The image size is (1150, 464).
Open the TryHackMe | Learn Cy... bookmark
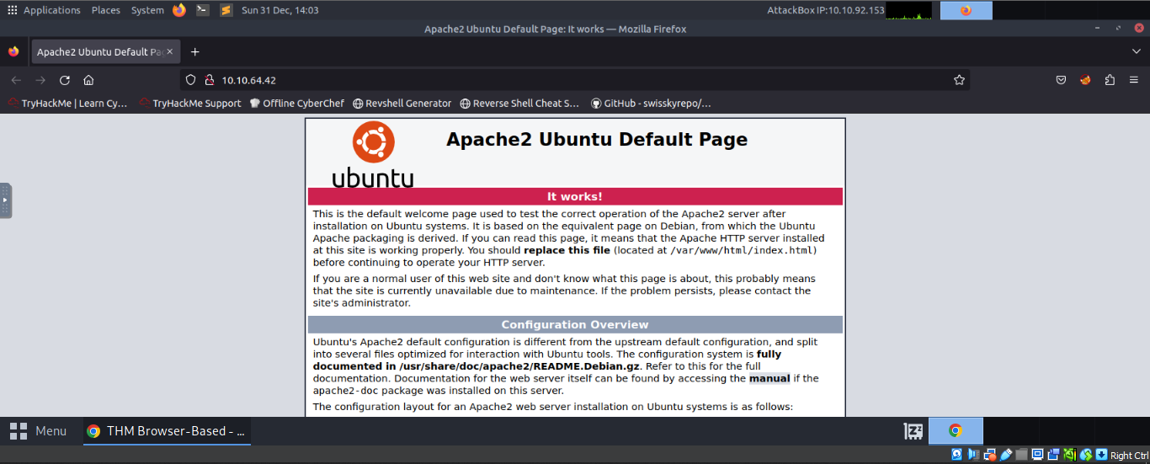(68, 104)
